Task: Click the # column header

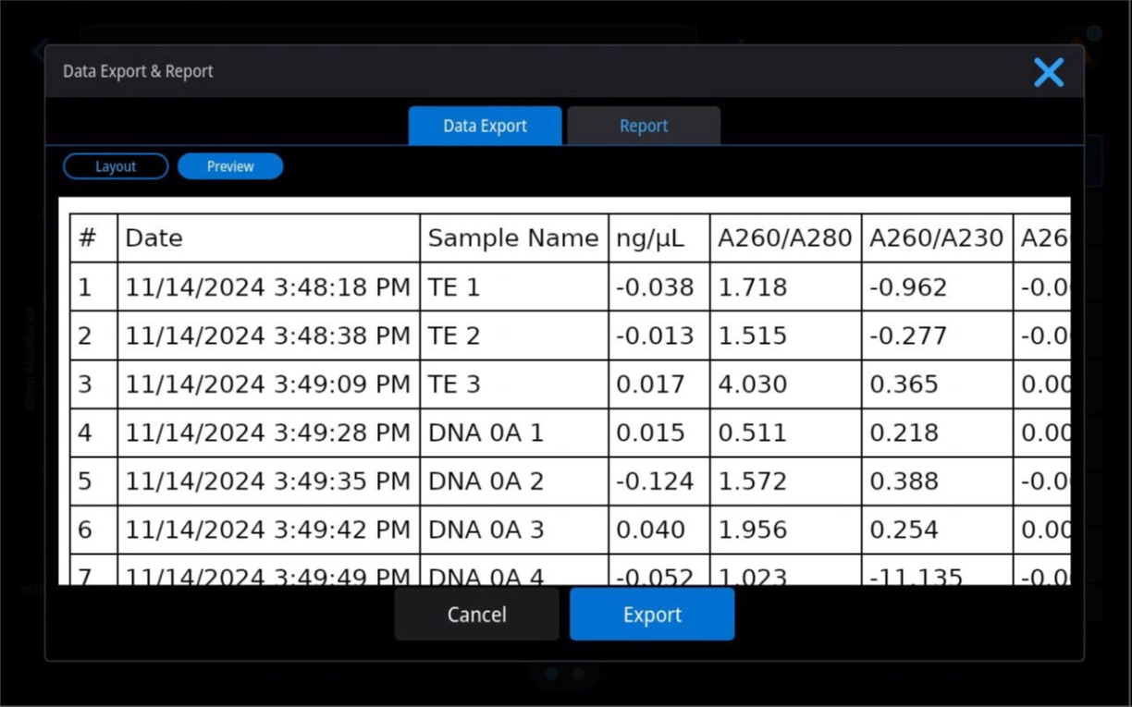Action: click(x=93, y=238)
